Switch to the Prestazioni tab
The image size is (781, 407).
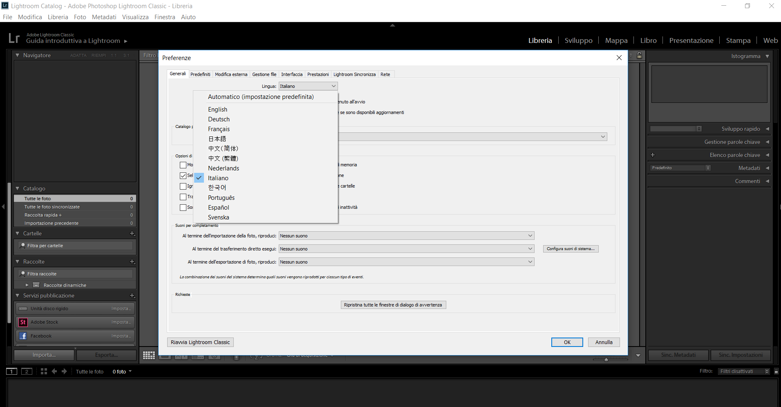pyautogui.click(x=318, y=74)
